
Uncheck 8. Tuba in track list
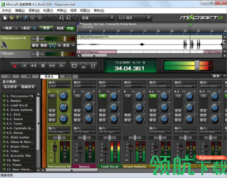click(x=4, y=151)
